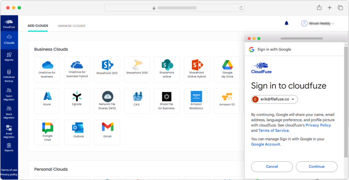Viewport: 349px width, 180px height.
Task: Click Cancel in Google sign-in
Action: click(272, 167)
